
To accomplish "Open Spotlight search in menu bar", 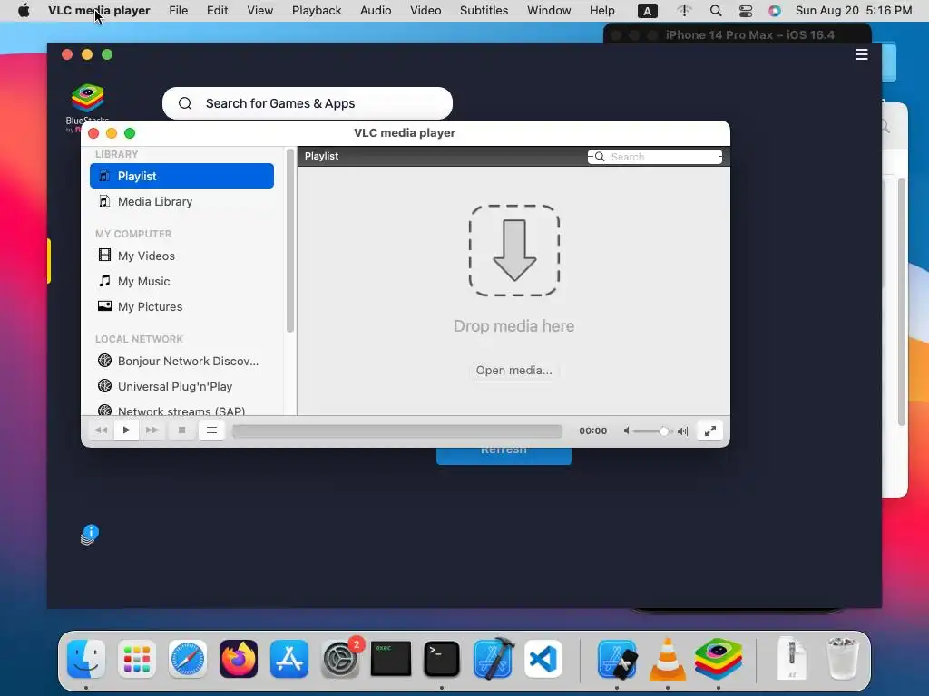I will (716, 11).
